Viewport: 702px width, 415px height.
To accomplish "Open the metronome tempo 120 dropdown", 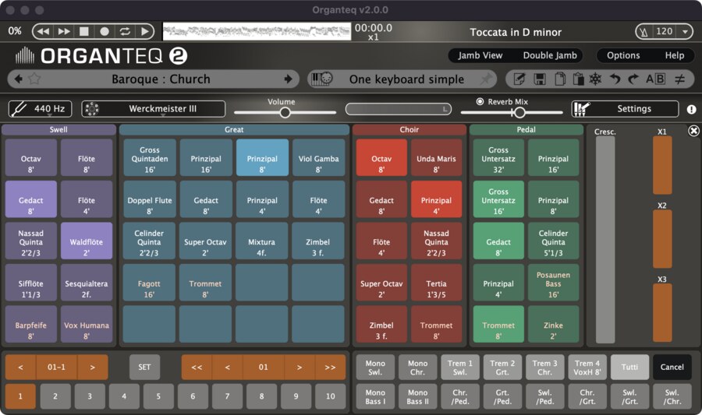I will click(685, 32).
